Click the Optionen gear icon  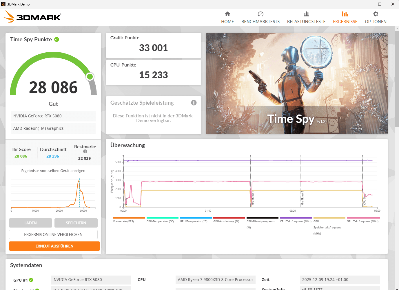click(x=376, y=14)
